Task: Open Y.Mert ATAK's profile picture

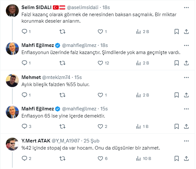Action: coord(12,144)
